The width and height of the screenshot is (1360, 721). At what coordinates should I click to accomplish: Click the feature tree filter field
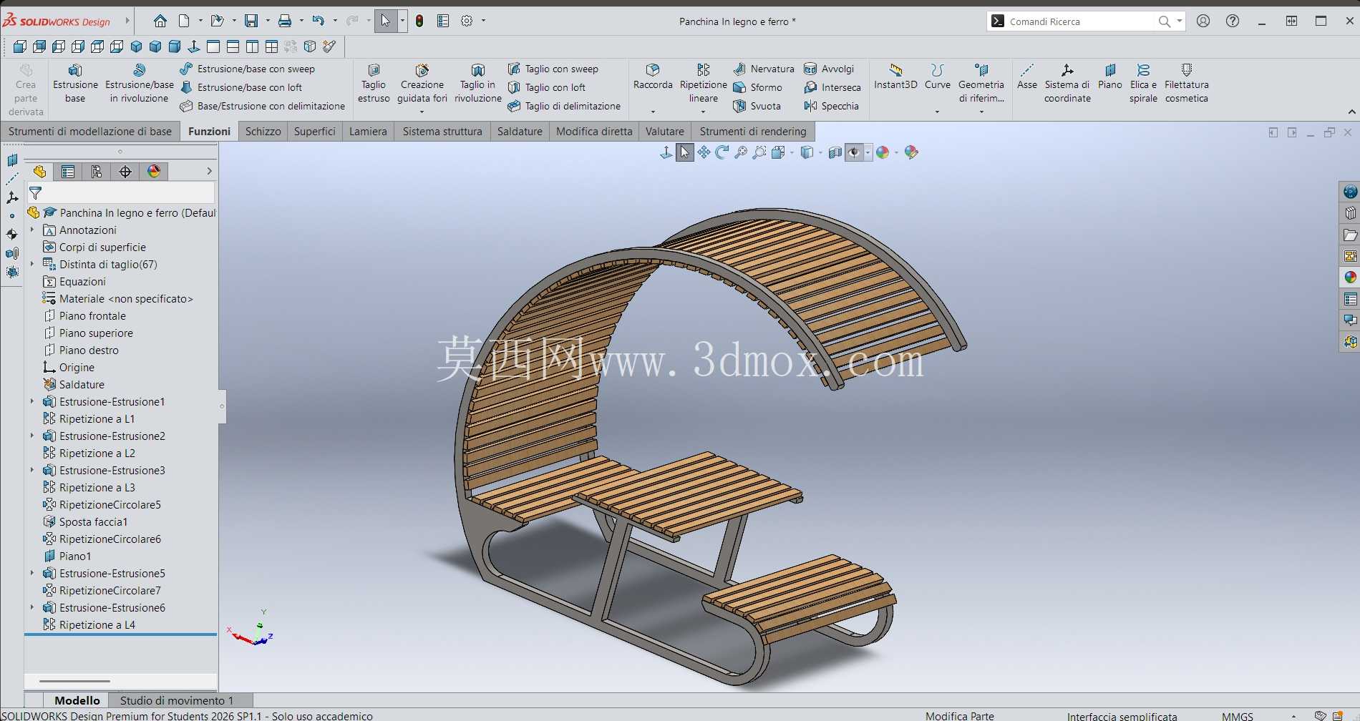pos(121,193)
